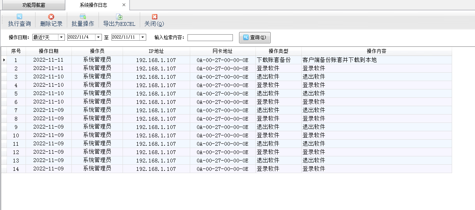Close the 系统操作日志 tab with X
The width and height of the screenshot is (475, 210).
pyautogui.click(x=124, y=5)
